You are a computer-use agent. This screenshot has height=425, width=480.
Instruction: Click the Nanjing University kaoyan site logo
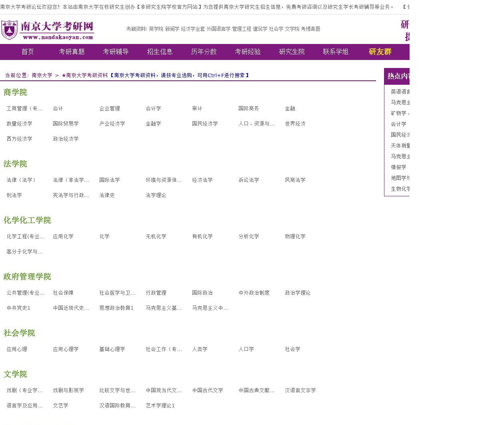tap(47, 30)
